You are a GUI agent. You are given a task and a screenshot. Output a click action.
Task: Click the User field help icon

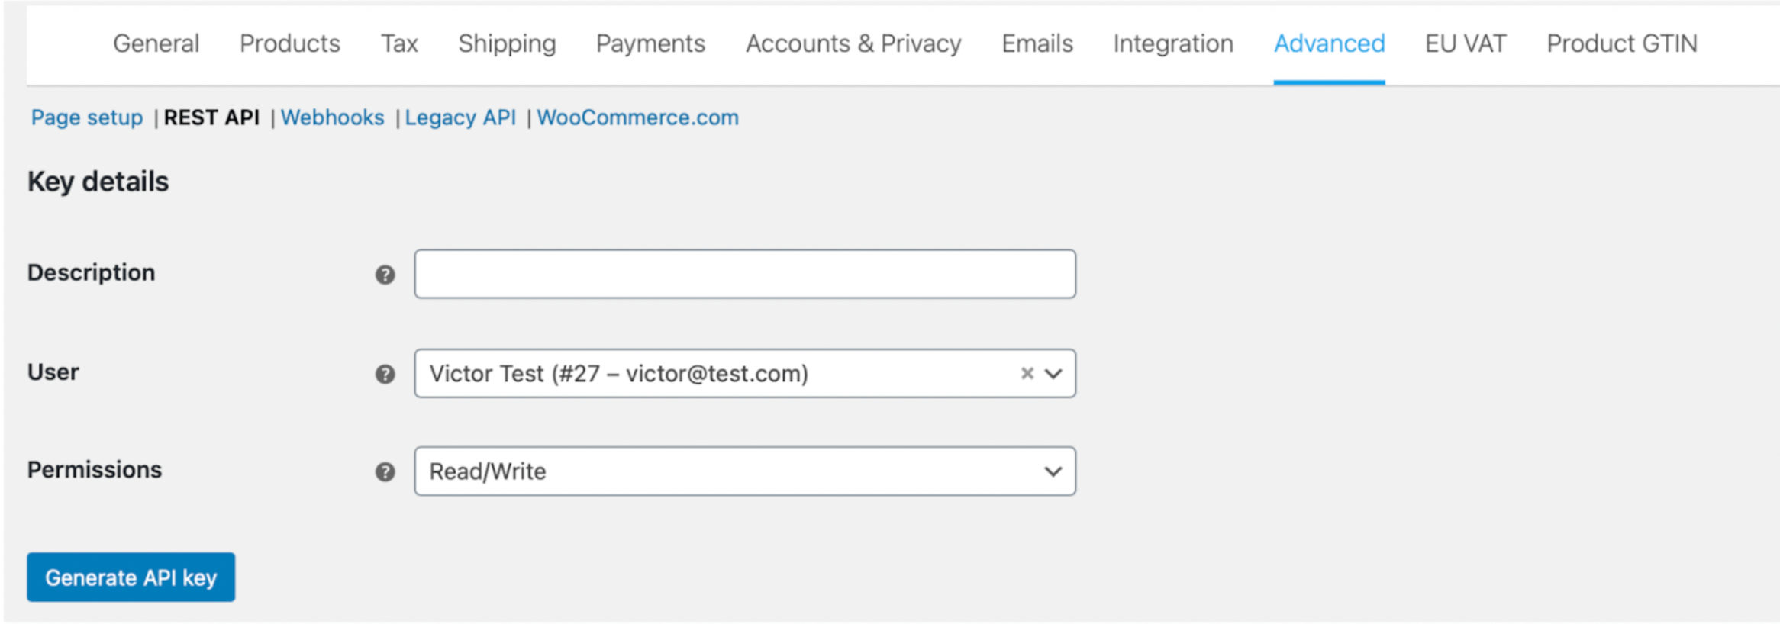point(385,374)
